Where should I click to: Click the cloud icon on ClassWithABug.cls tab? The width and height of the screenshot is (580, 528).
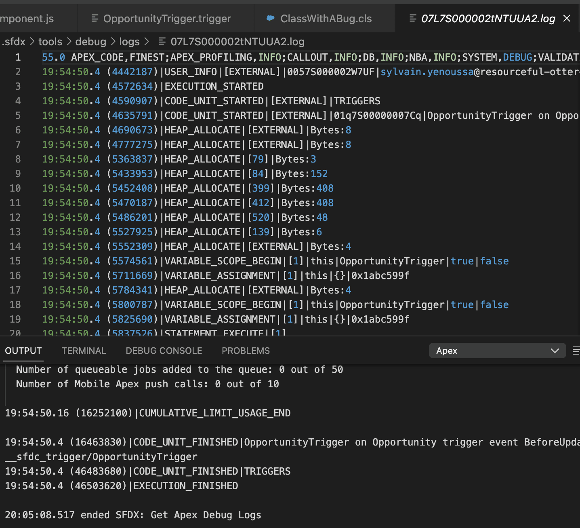click(270, 18)
